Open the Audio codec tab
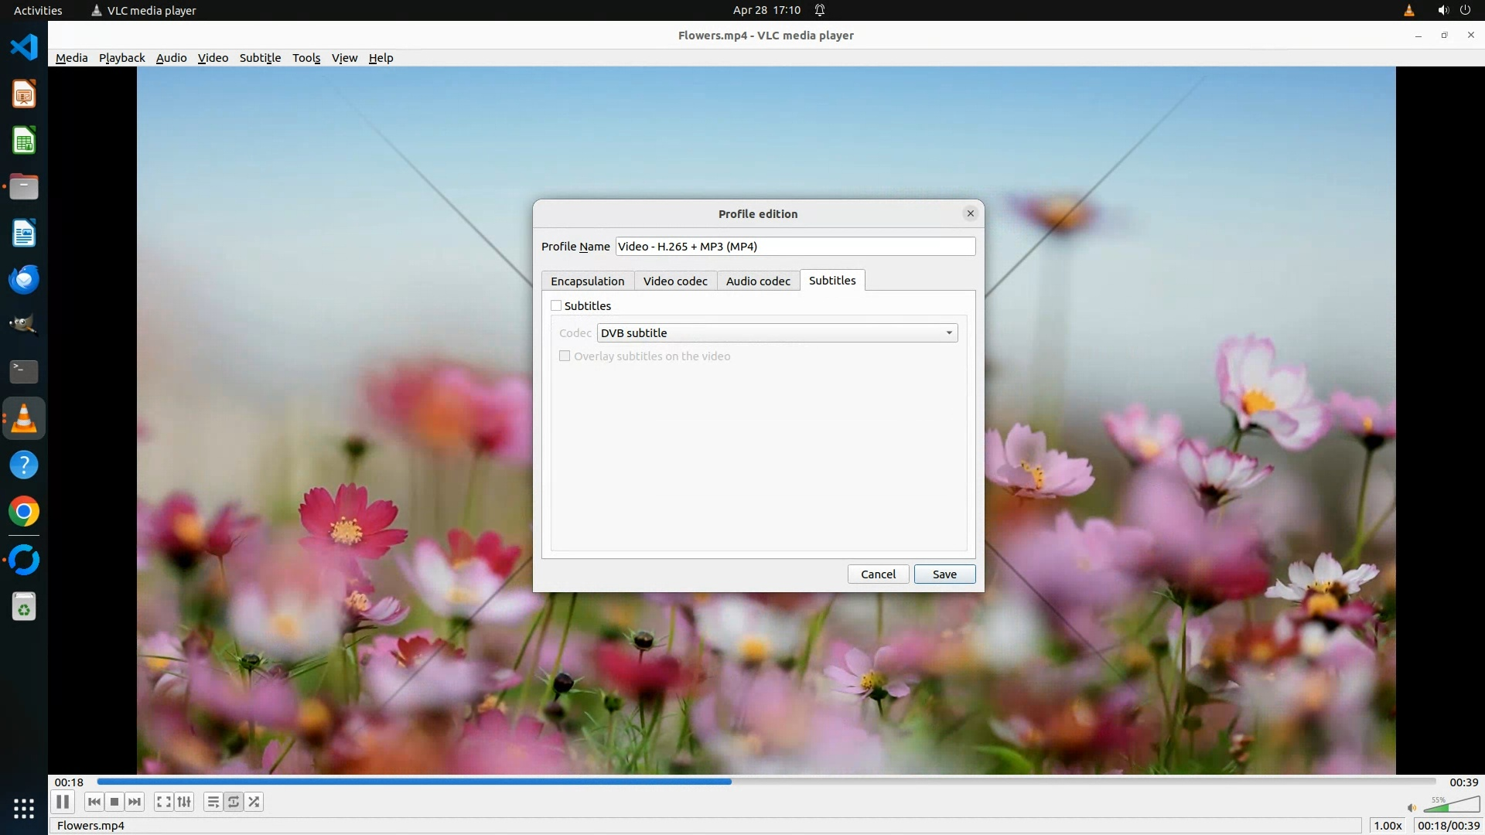The height and width of the screenshot is (835, 1485). [x=758, y=281]
